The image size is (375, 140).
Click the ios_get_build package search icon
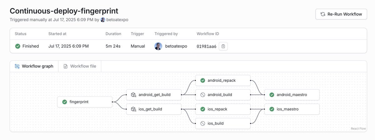click(x=133, y=109)
